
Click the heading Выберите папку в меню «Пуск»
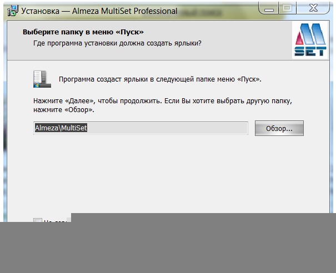(83, 32)
